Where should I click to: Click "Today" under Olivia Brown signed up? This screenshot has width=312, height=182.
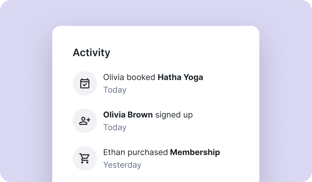[x=115, y=127]
